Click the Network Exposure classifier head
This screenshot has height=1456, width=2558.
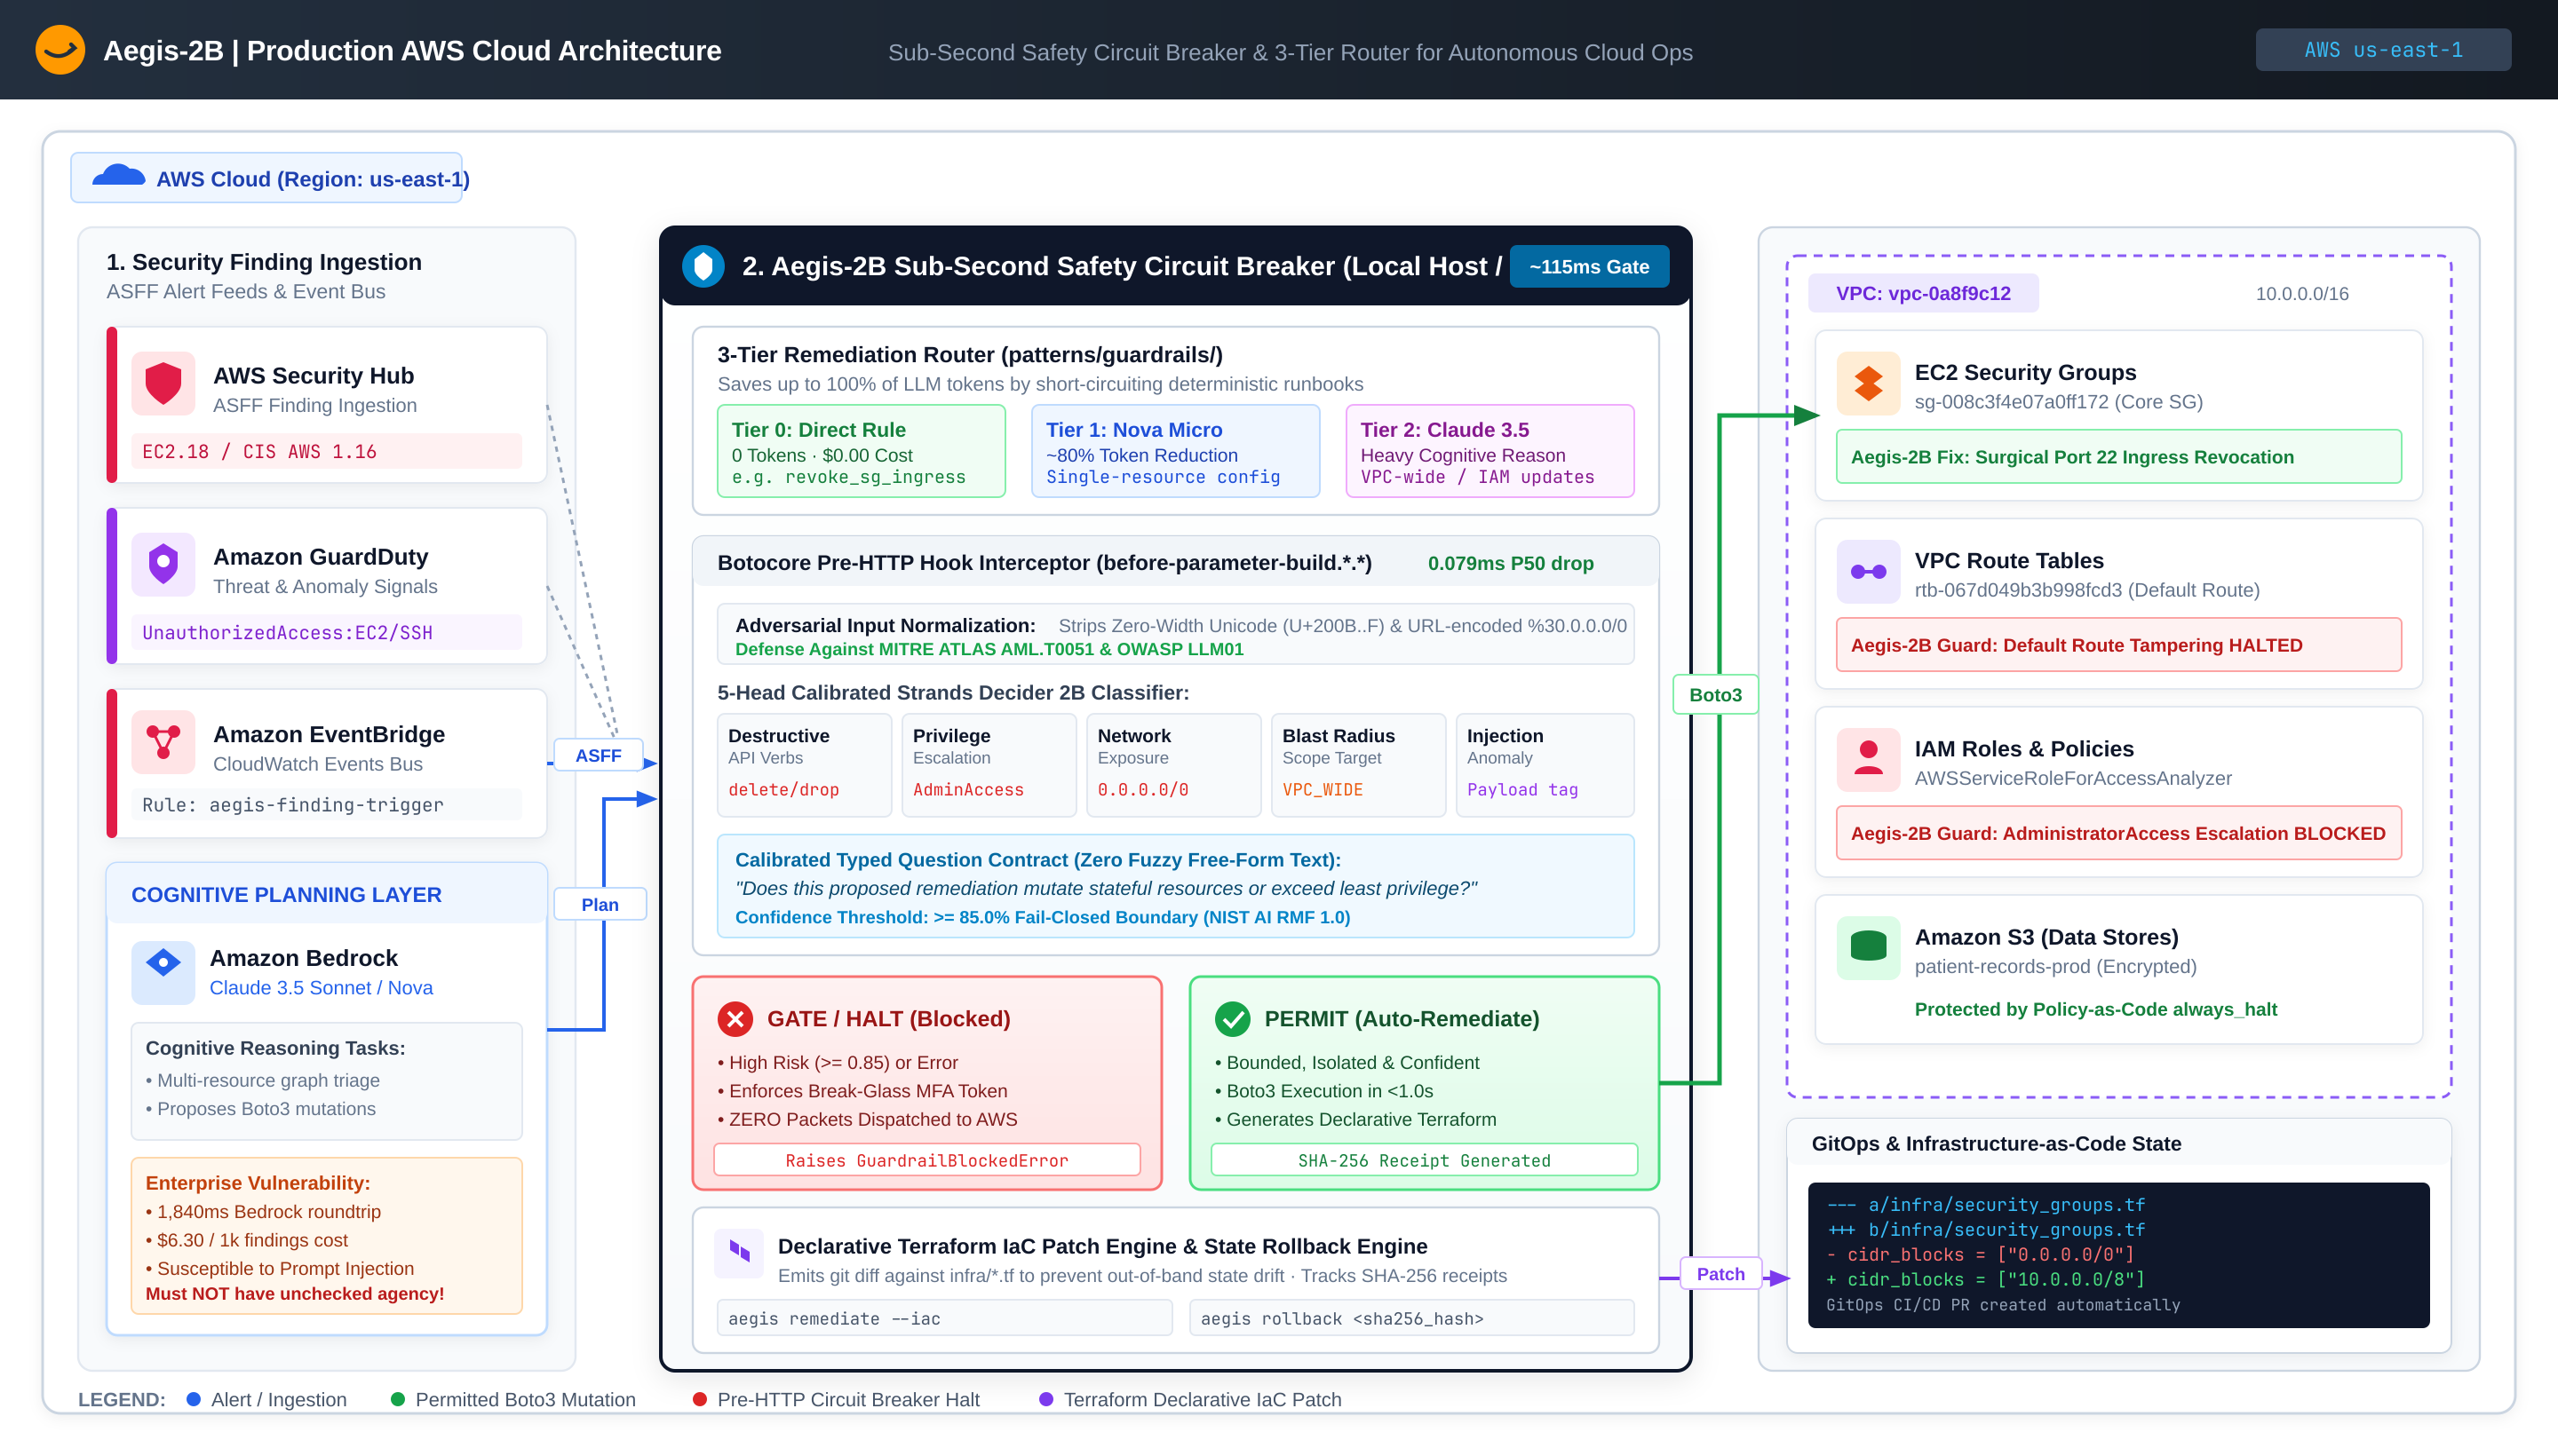click(x=1173, y=765)
